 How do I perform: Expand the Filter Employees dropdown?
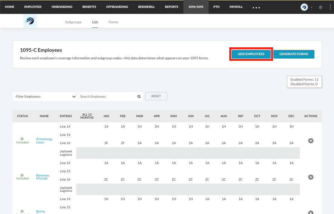[x=45, y=96]
